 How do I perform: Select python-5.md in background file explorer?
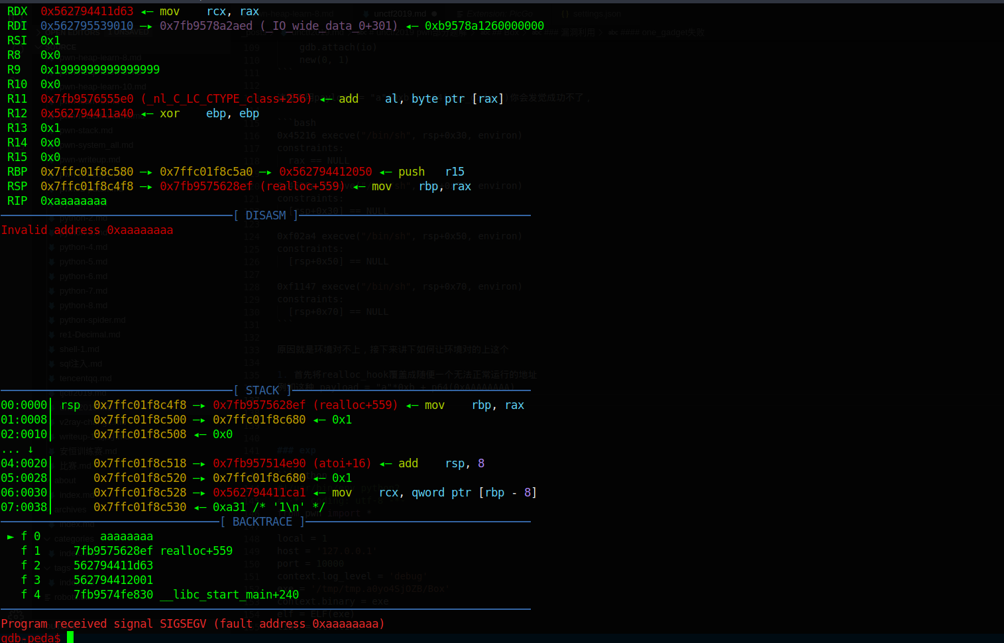pos(83,262)
